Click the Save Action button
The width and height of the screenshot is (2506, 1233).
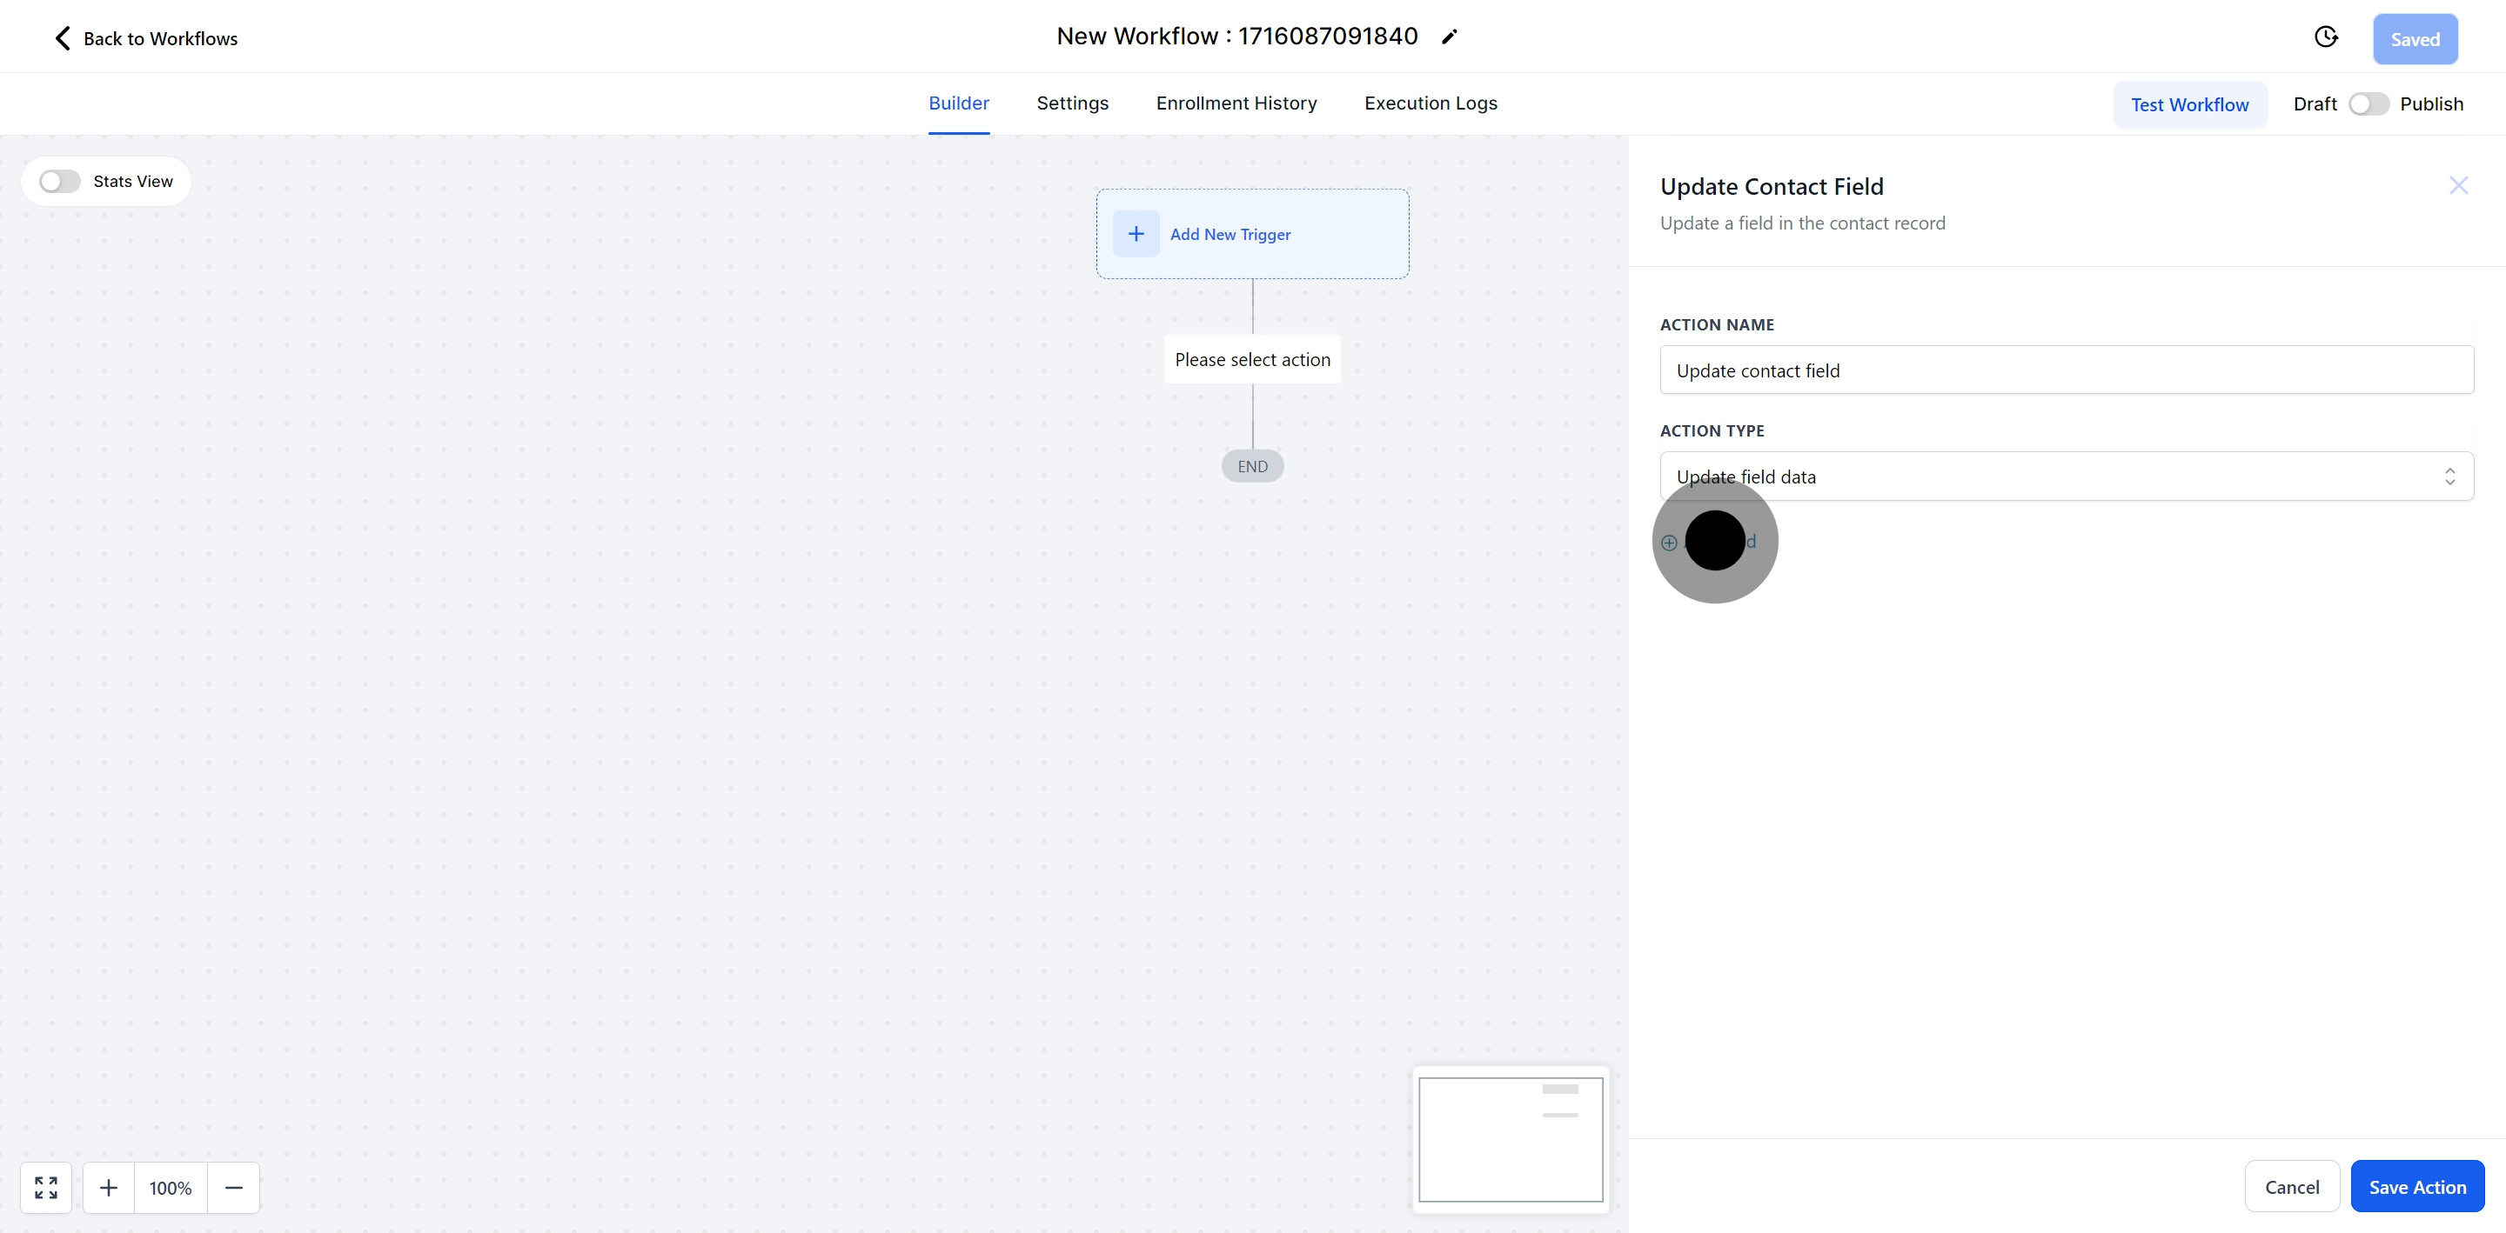2416,1187
